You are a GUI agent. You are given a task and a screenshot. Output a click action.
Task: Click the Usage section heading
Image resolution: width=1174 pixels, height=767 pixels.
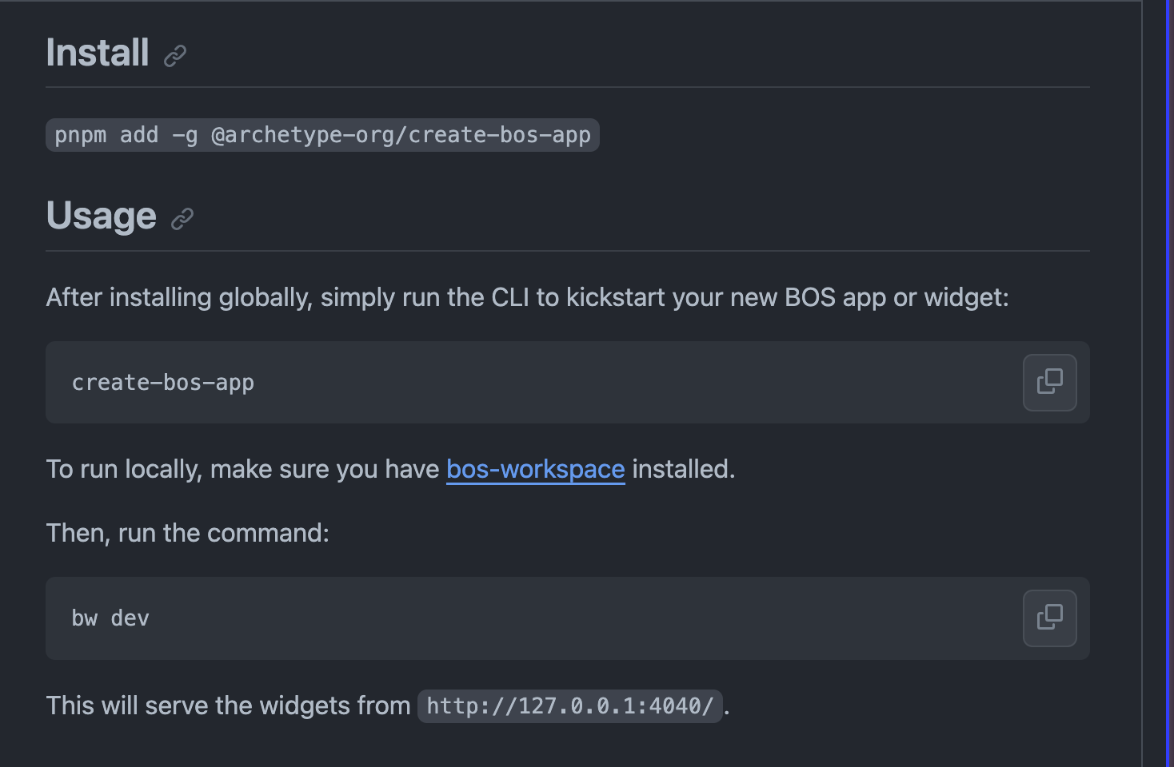point(101,216)
